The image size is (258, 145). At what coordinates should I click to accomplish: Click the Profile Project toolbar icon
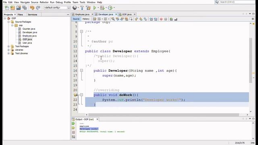[110, 8]
